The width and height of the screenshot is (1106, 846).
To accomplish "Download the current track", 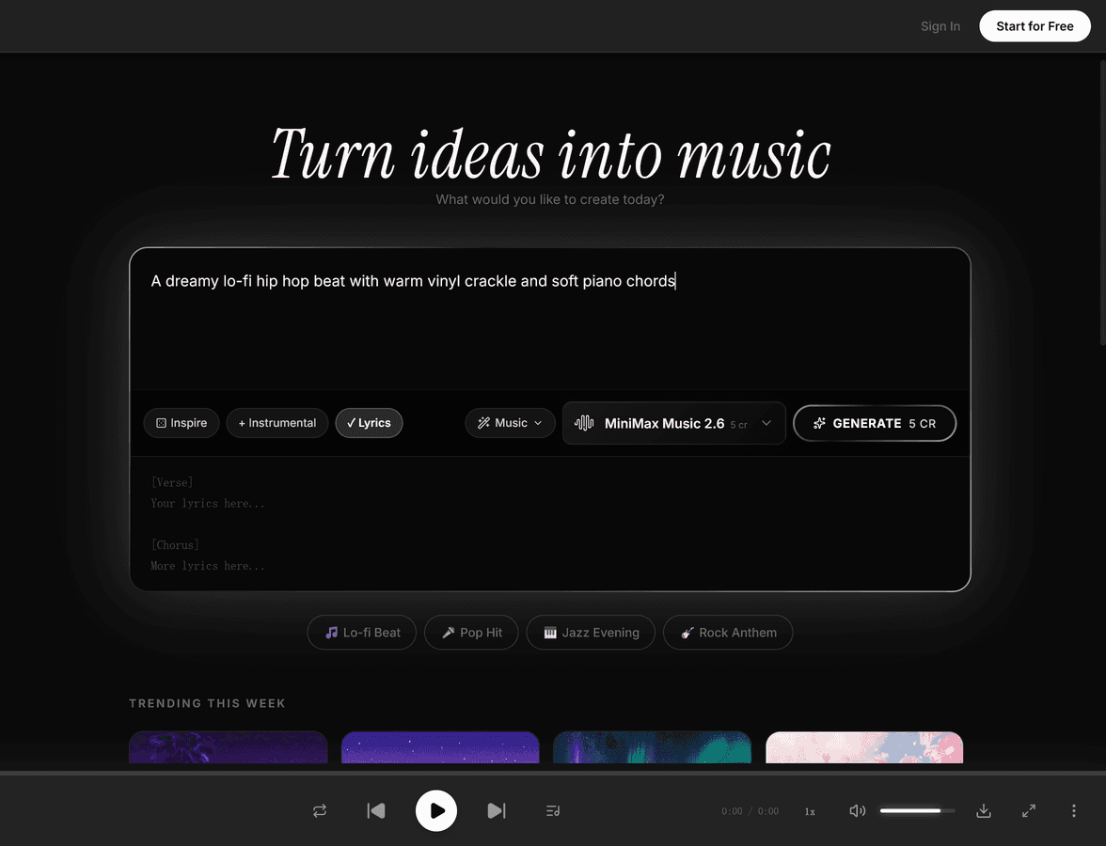I will (x=984, y=810).
